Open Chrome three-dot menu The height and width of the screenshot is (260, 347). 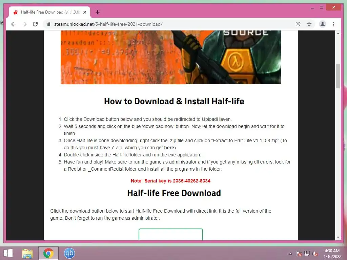[x=333, y=24]
